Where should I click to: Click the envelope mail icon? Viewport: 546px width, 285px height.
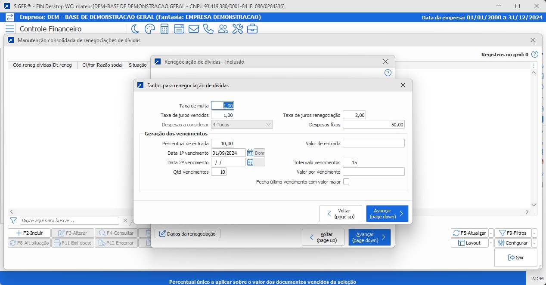[x=194, y=29]
